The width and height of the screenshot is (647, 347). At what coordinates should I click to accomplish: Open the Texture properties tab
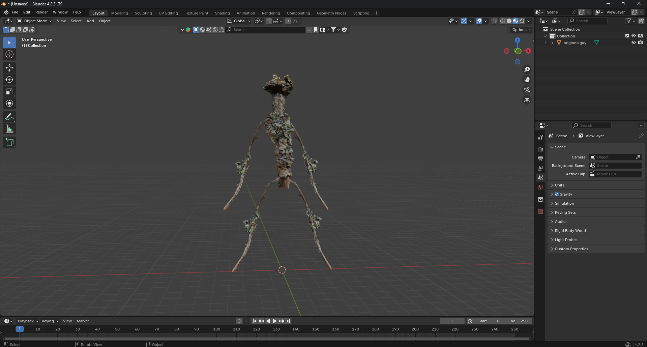coord(540,211)
